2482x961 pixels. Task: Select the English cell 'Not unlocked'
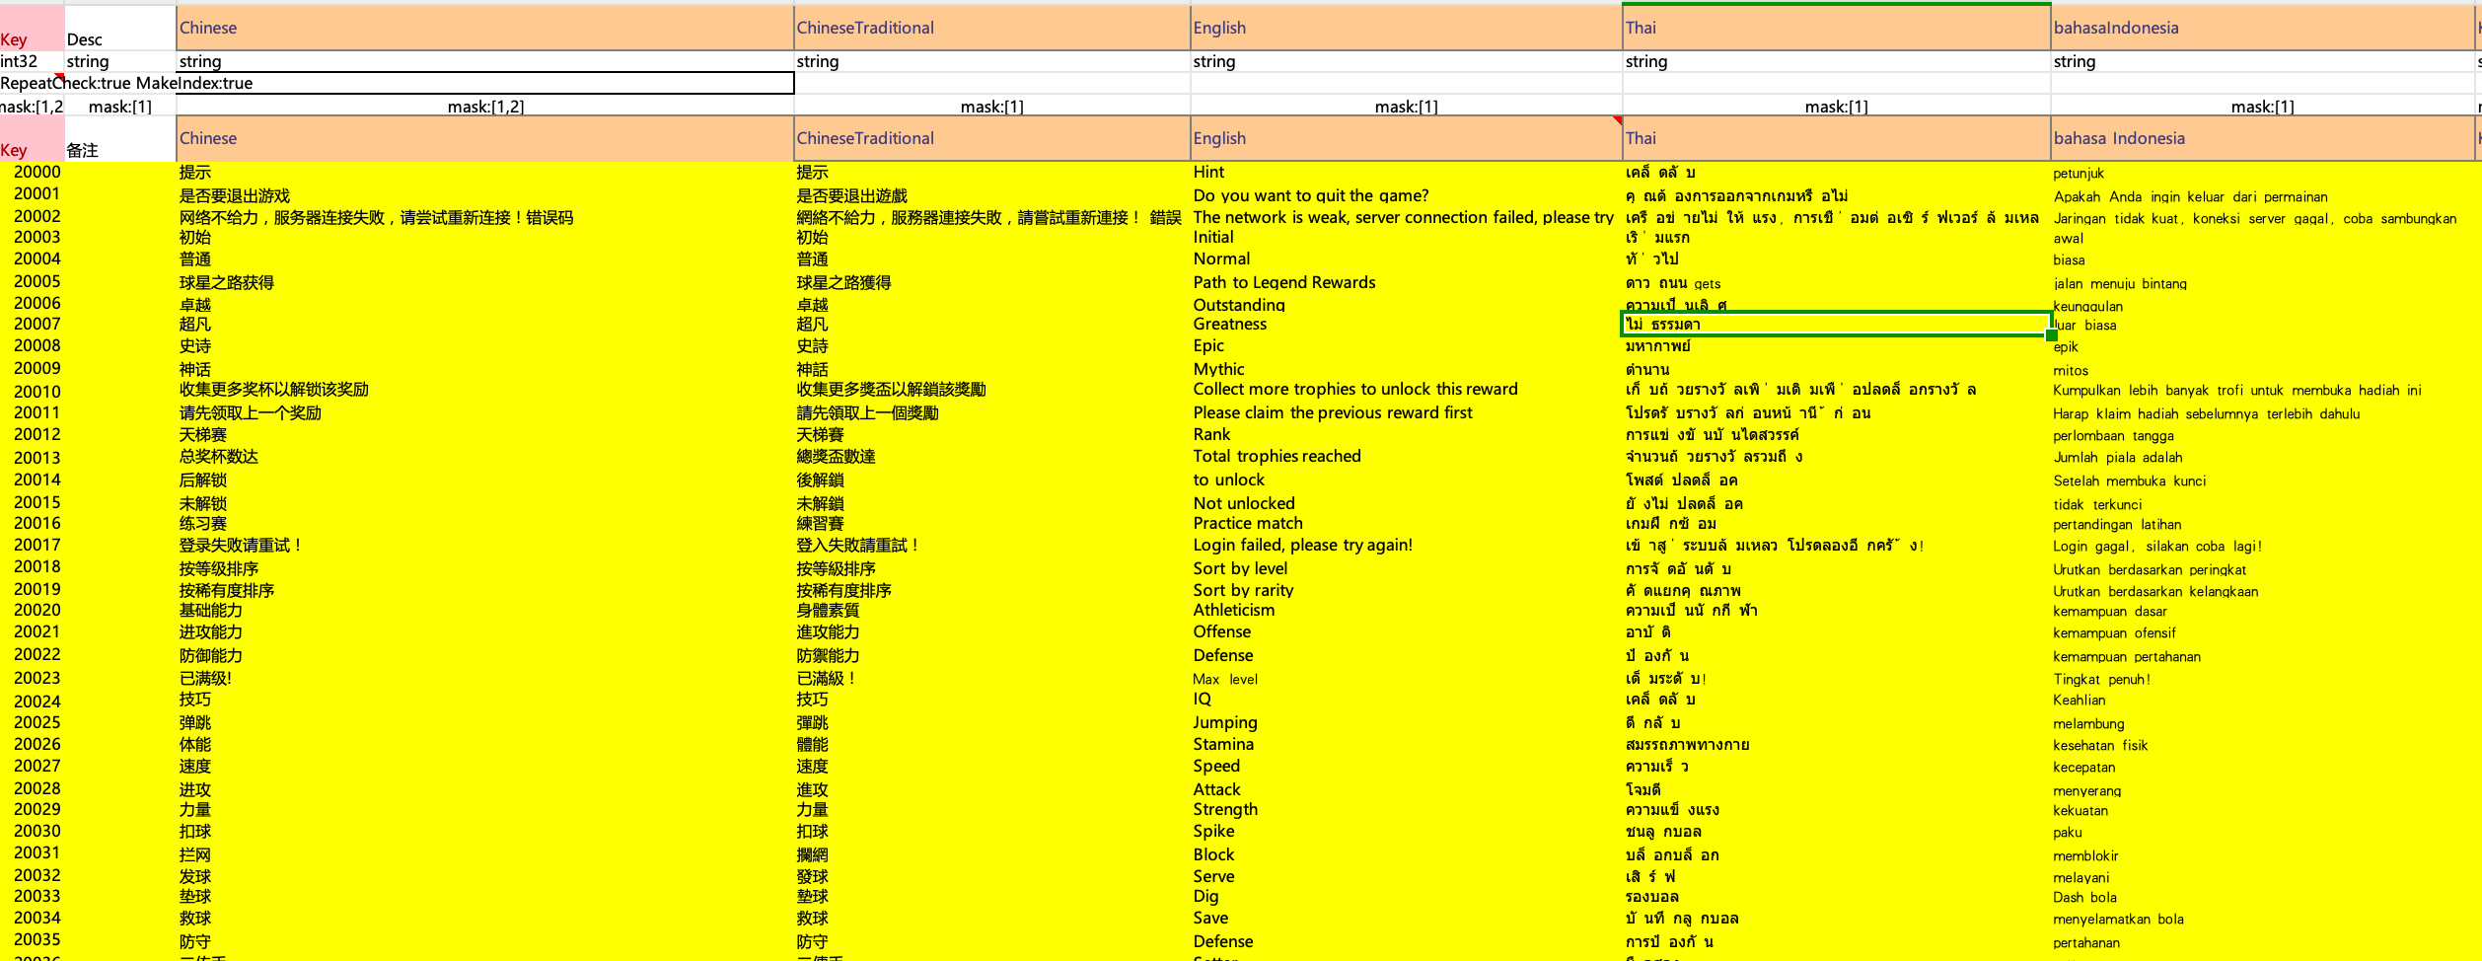tap(1406, 503)
